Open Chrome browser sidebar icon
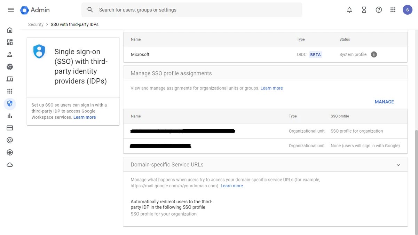The height and width of the screenshot is (235, 418). point(10,66)
